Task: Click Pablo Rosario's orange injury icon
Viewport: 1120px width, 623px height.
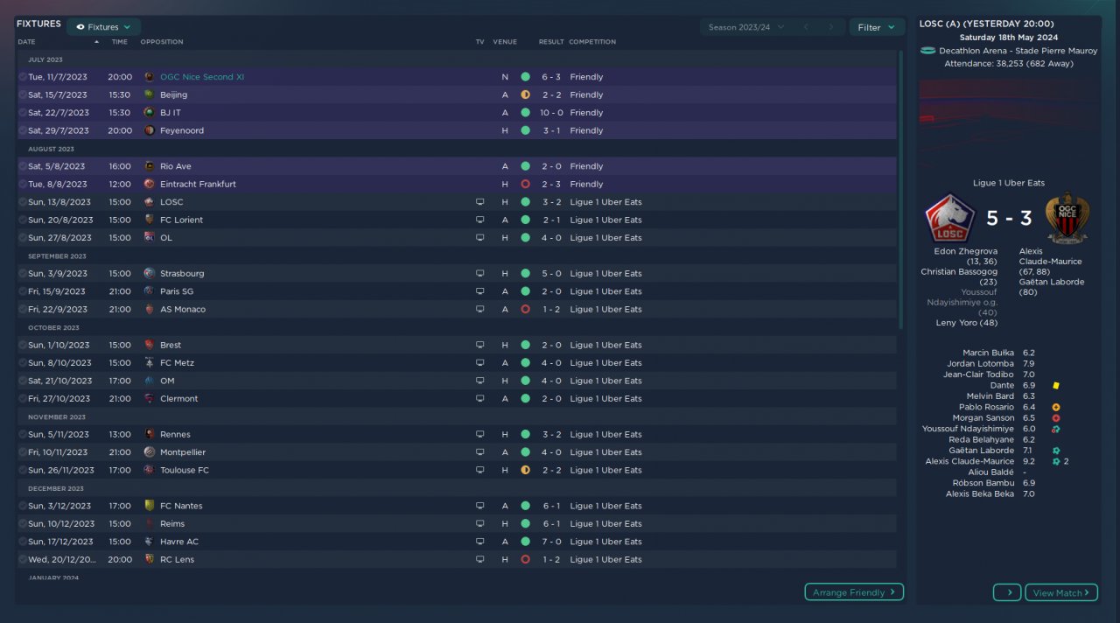Action: 1056,407
